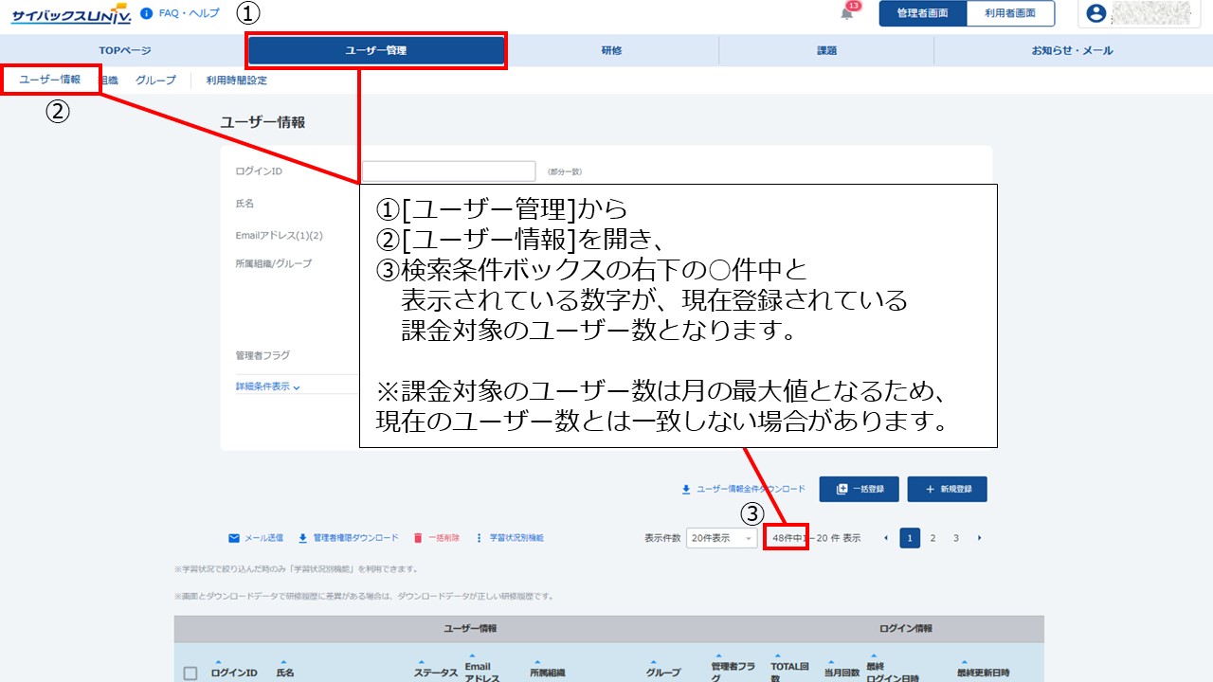Screen dimensions: 1213x682
Task: Click the Emailアドレス(1)(2) search label
Action: tap(280, 235)
